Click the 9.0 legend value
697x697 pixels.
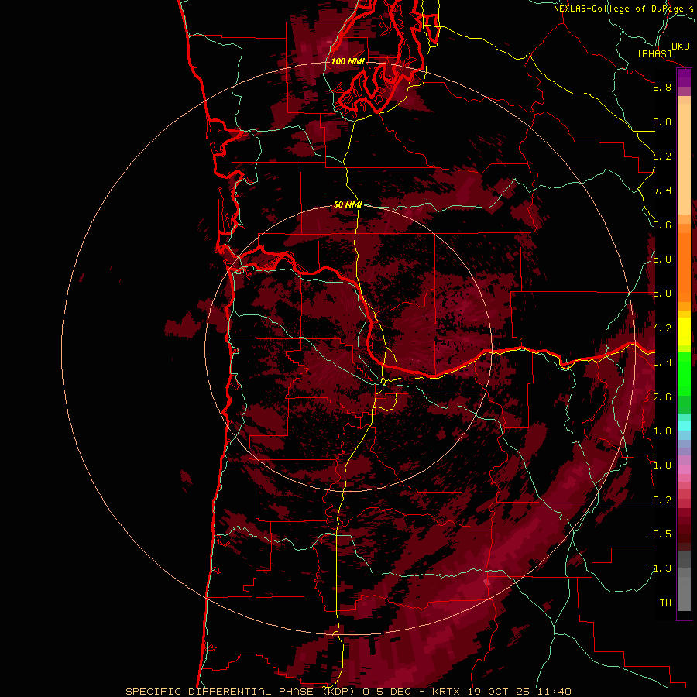click(x=662, y=122)
